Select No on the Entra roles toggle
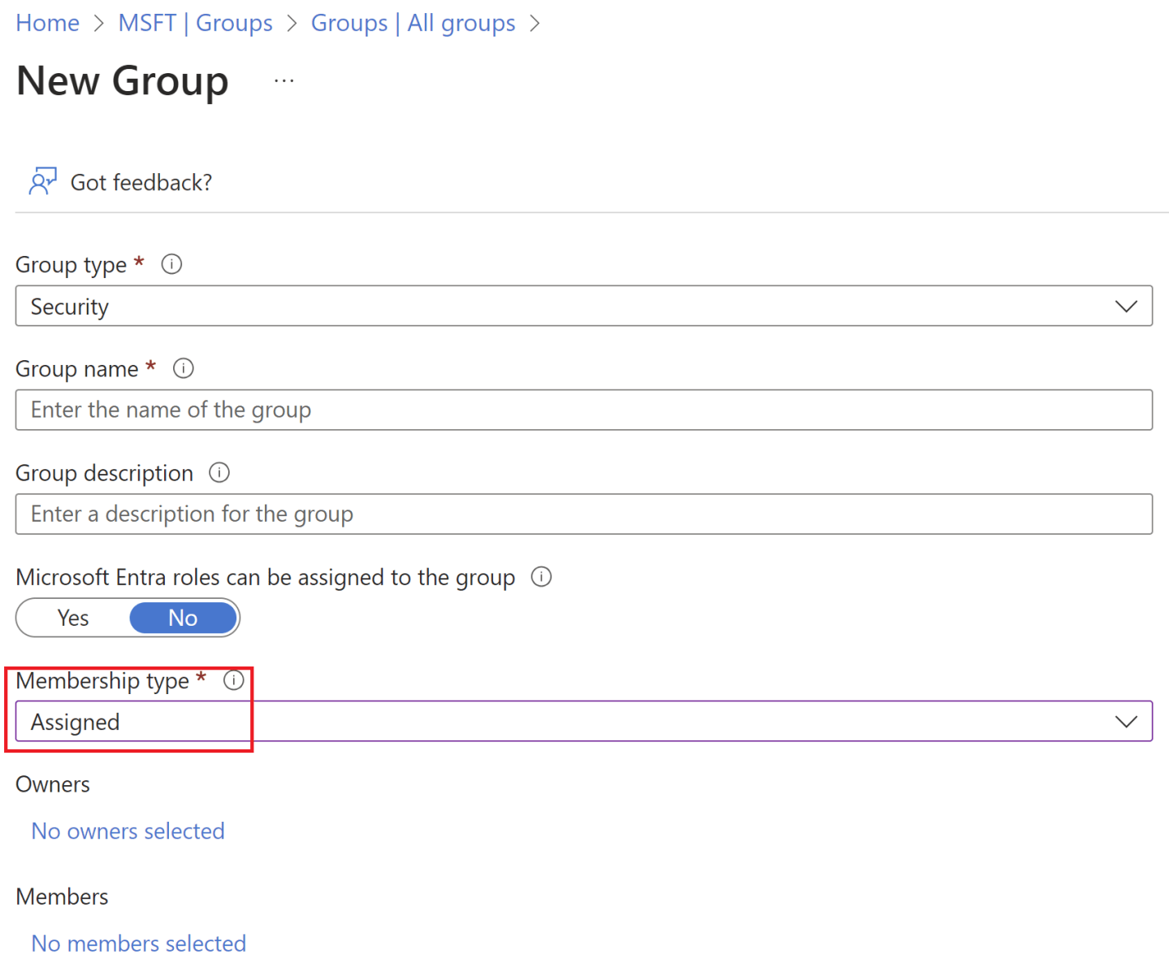Screen dimensions: 1169x968 182,618
